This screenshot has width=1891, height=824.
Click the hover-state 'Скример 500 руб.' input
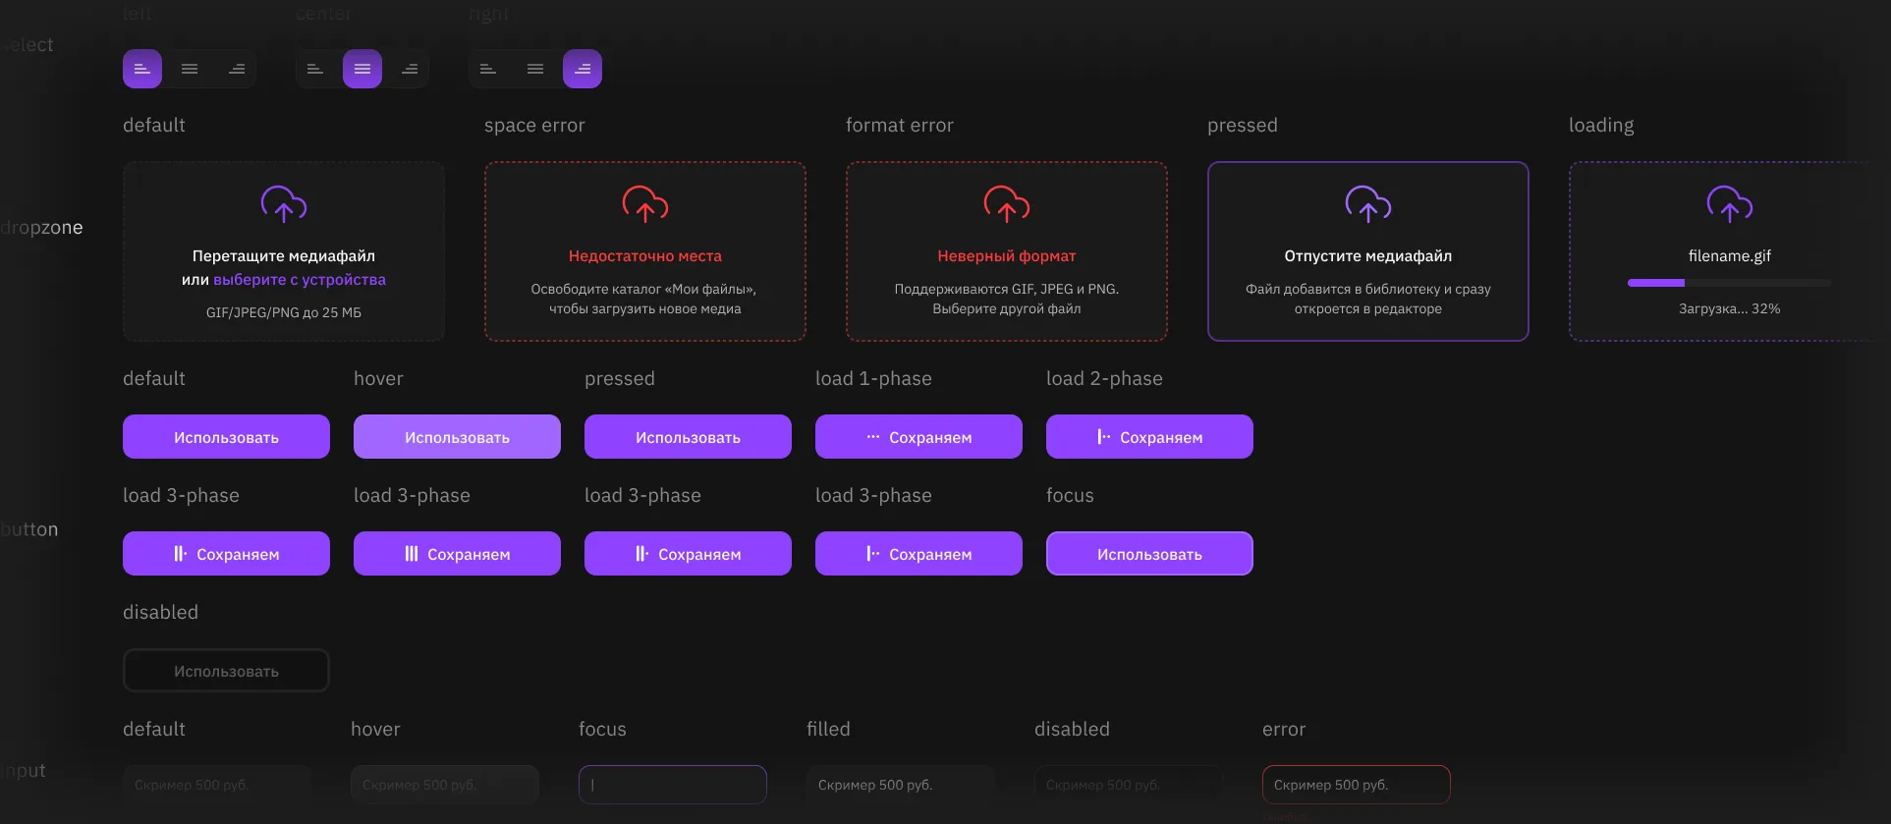[x=445, y=785]
